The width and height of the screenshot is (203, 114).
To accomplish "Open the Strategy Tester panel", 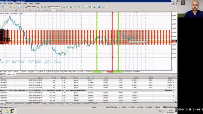I will click(21, 7).
